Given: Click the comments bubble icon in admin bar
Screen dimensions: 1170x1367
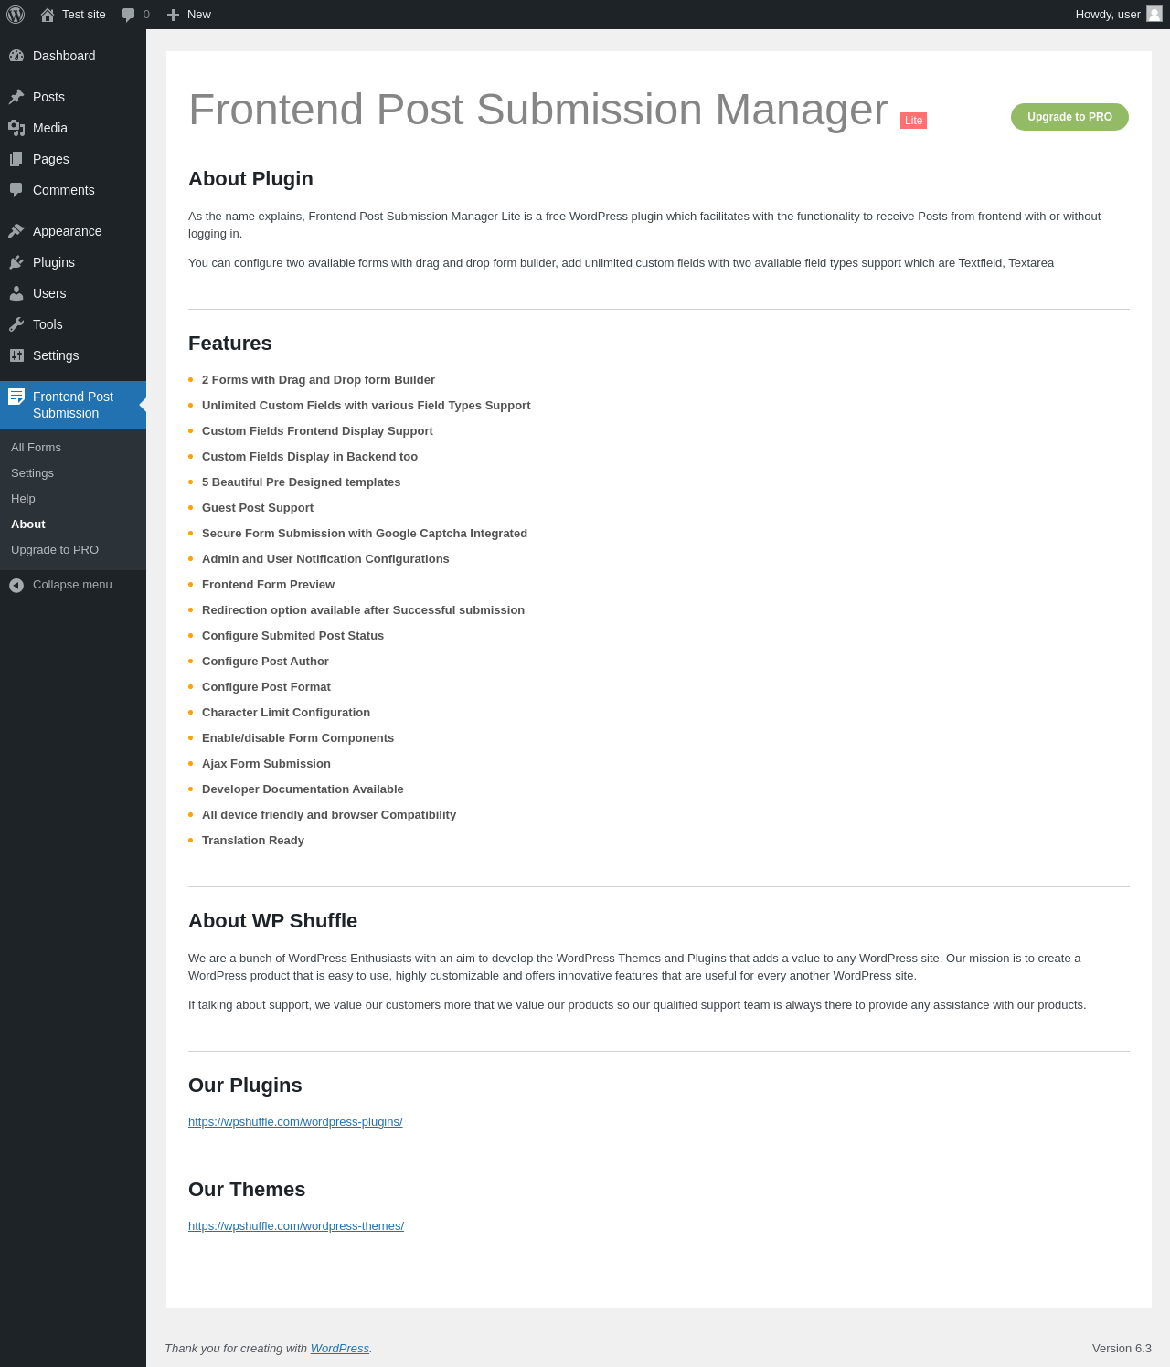Looking at the screenshot, I should 129,15.
